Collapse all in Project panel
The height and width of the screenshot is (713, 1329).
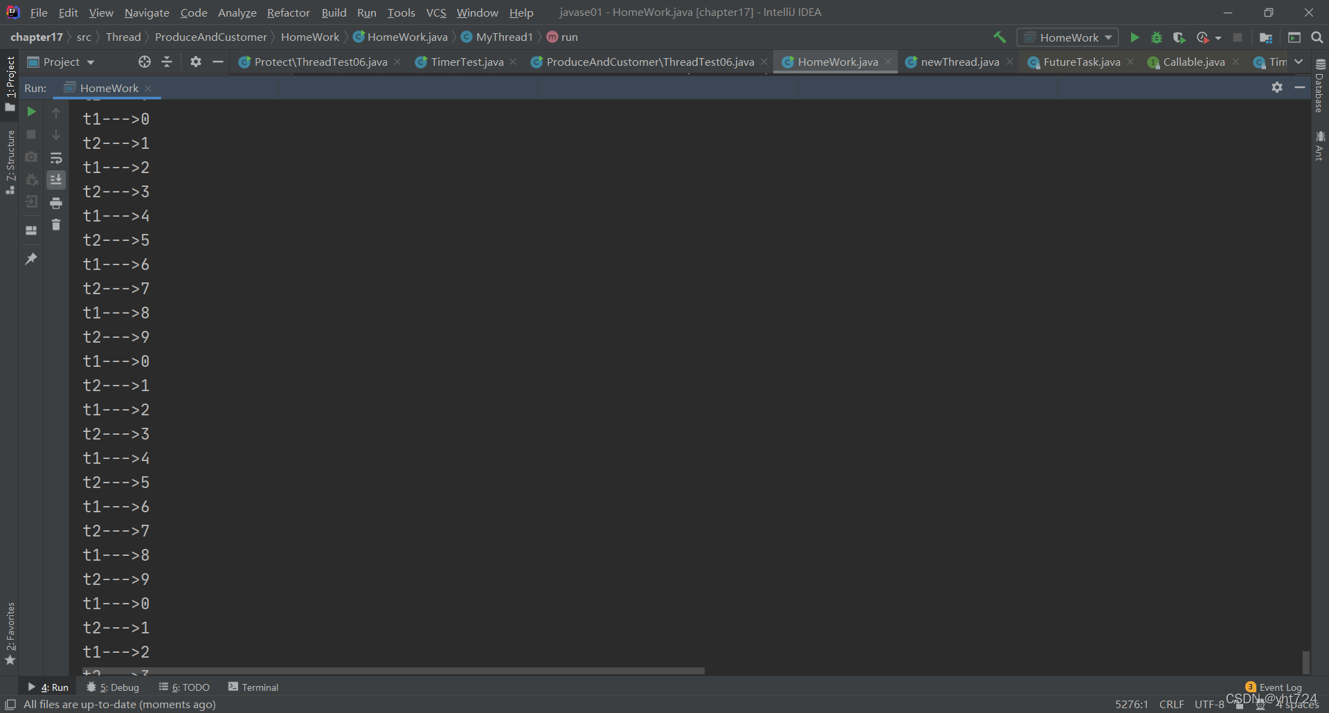(167, 62)
